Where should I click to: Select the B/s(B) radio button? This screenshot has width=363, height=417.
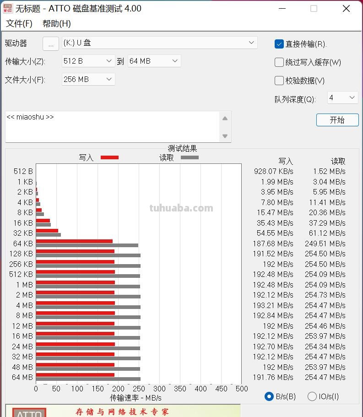click(269, 396)
